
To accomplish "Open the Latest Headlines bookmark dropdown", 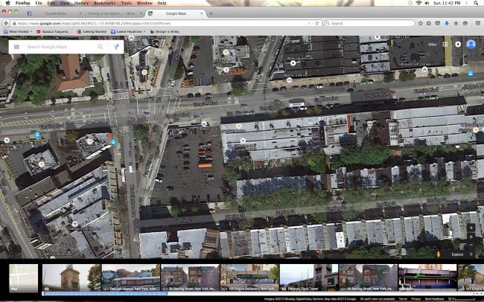I will click(x=128, y=31).
